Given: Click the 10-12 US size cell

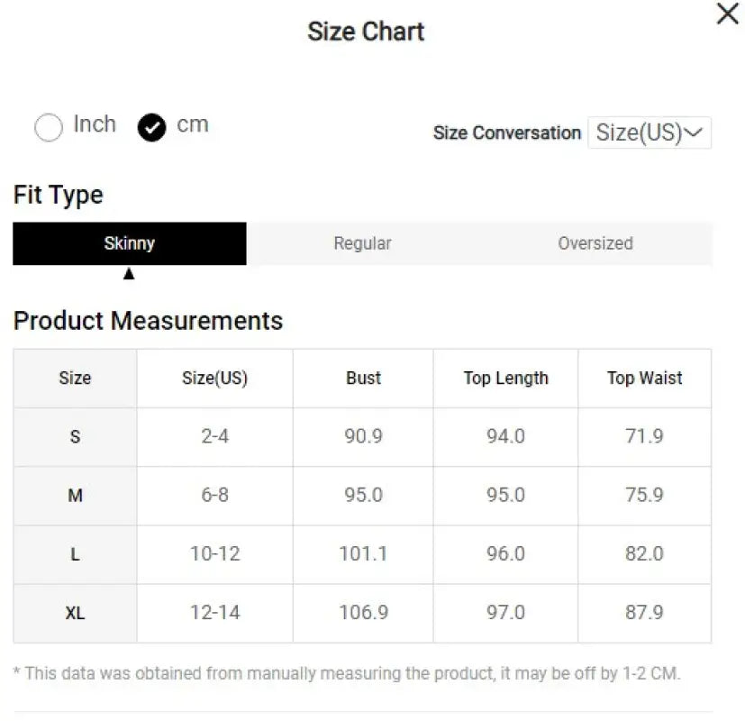Looking at the screenshot, I should pyautogui.click(x=214, y=553).
